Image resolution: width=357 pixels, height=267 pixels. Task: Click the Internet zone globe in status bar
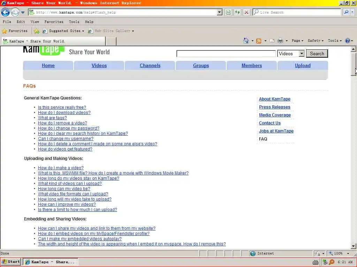[253, 253]
